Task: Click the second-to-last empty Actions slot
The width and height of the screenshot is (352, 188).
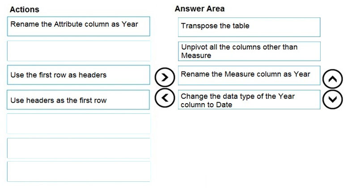Action: click(x=78, y=148)
